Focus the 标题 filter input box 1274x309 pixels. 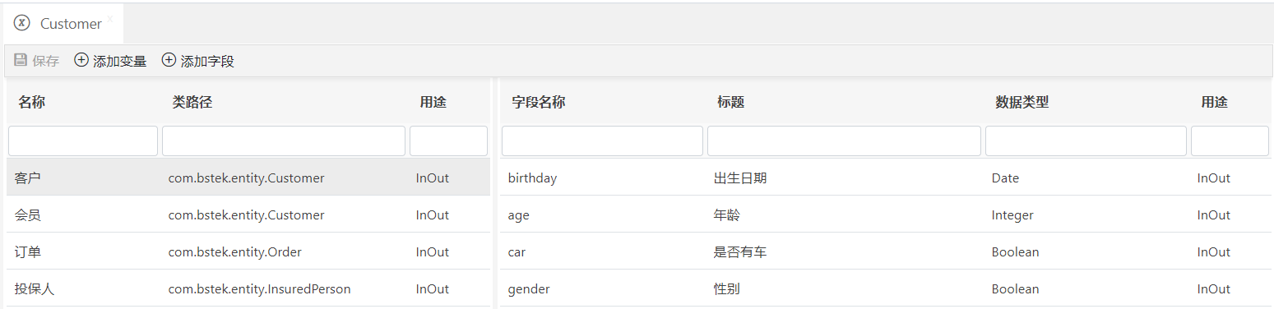844,141
